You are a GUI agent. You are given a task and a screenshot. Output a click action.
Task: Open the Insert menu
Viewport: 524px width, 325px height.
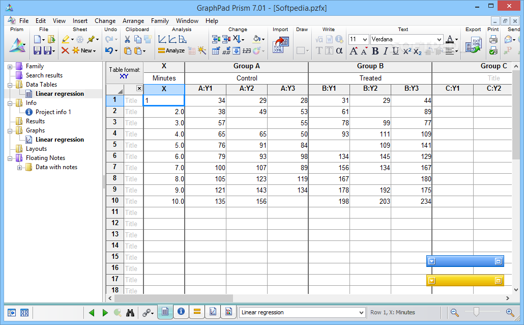click(80, 21)
